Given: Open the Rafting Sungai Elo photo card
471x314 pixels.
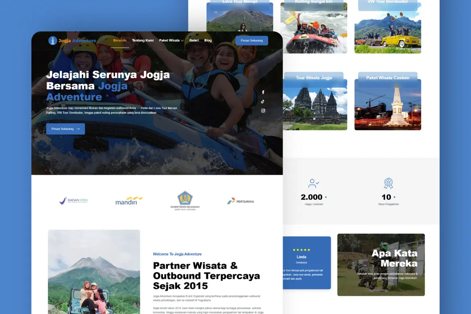Looking at the screenshot, I should click(x=314, y=28).
